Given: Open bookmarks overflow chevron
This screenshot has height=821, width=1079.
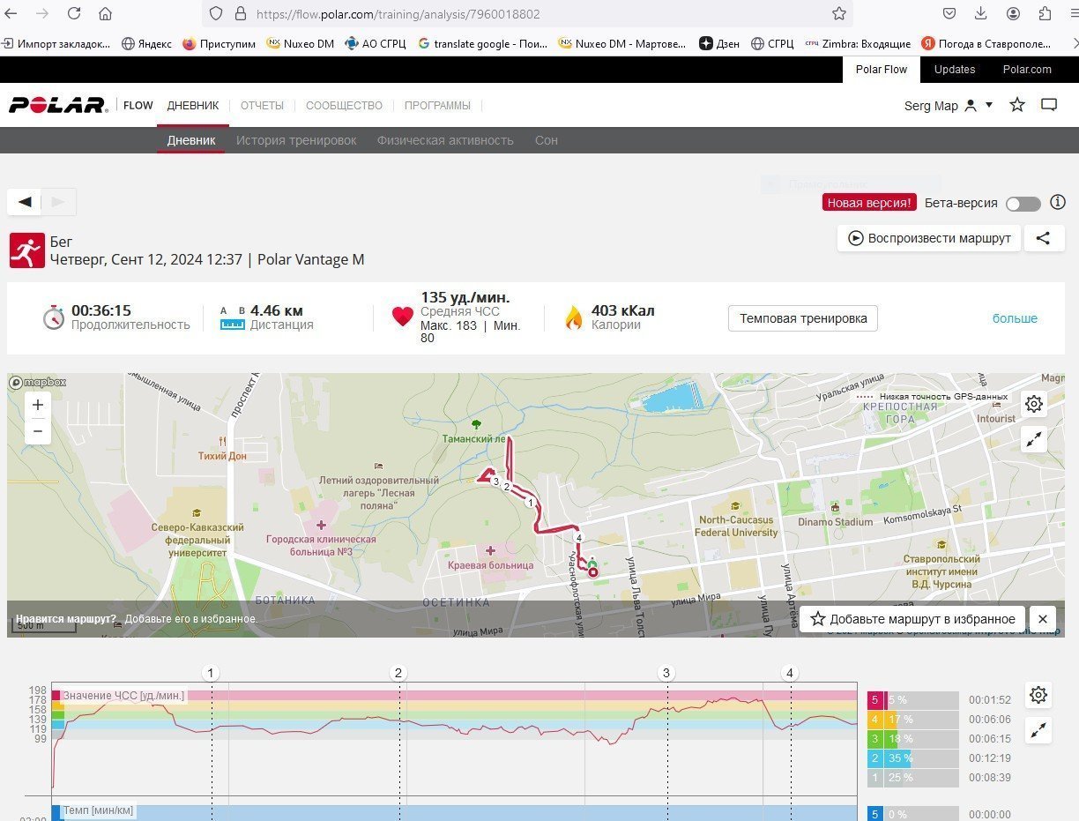Looking at the screenshot, I should (1074, 43).
